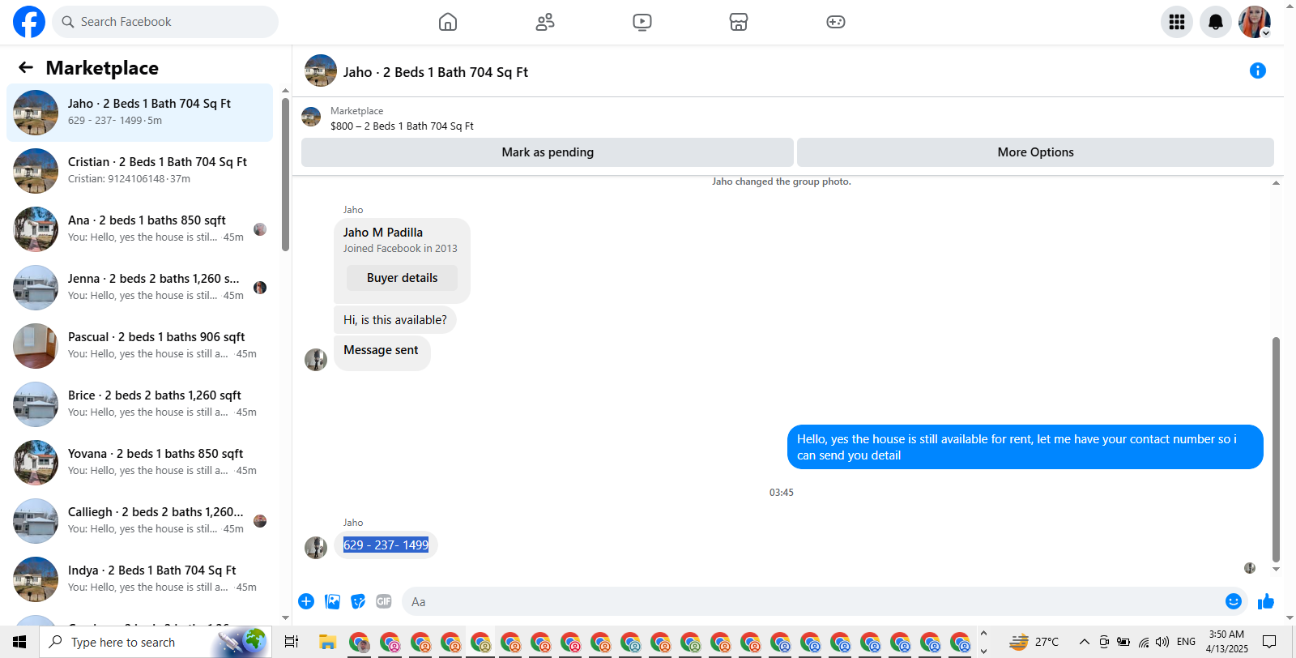This screenshot has width=1296, height=658.
Task: Open the Pascual 906 sqft conversation
Action: 139,346
